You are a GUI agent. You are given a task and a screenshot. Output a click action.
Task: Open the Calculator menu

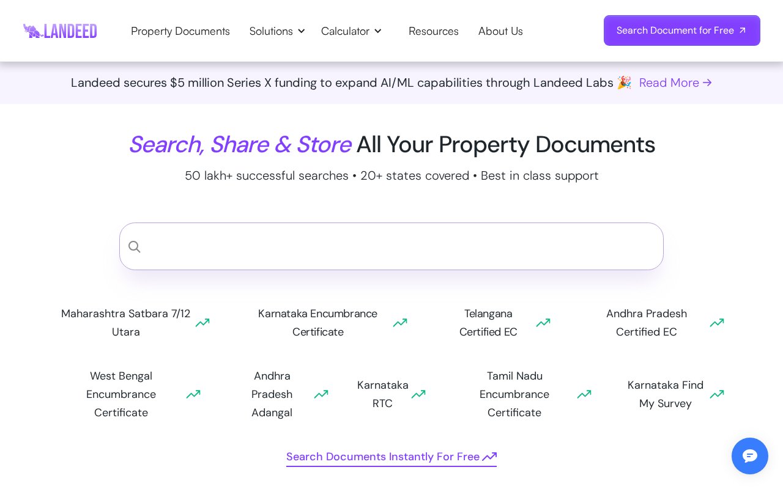click(x=345, y=31)
